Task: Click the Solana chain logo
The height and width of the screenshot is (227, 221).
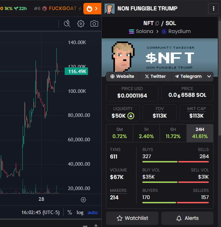Action: 132,32
